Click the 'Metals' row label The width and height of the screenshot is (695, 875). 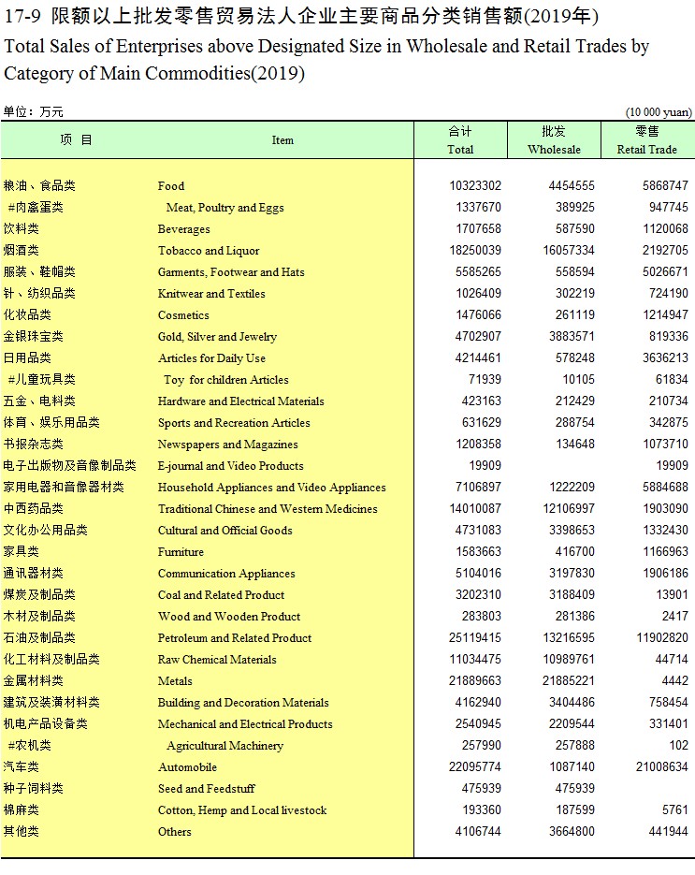(175, 681)
